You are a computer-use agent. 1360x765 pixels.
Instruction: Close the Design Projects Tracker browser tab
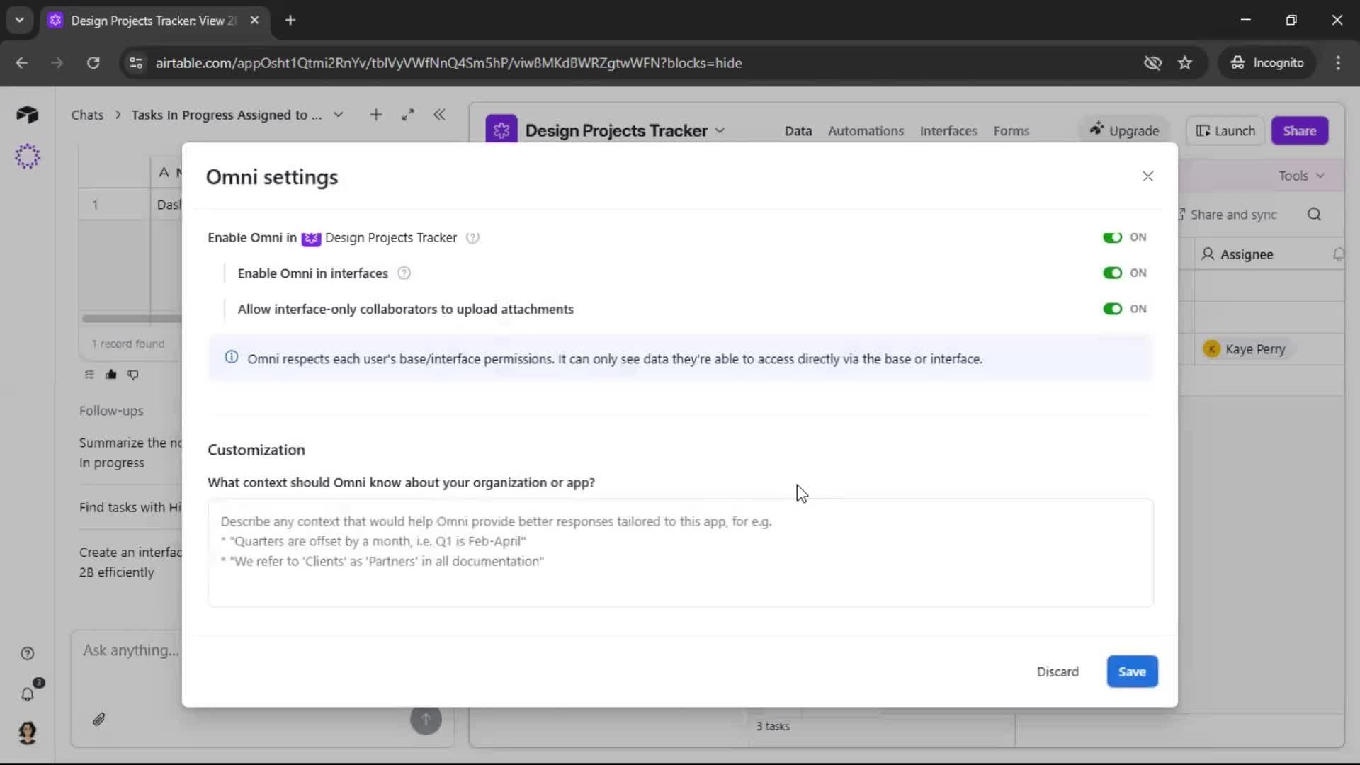tap(254, 21)
